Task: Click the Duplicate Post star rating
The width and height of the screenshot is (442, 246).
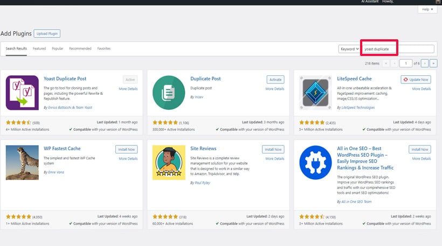Action: pos(165,122)
